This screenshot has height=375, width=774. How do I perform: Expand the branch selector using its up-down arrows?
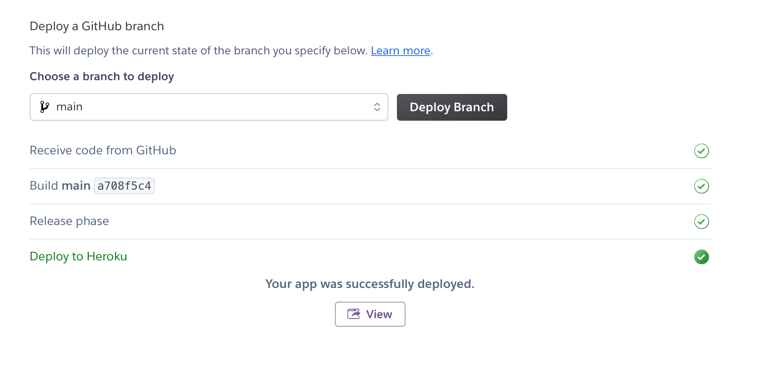[x=377, y=107]
